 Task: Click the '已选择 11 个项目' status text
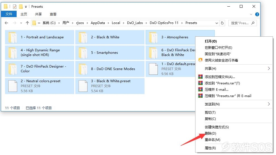click(x=39, y=108)
